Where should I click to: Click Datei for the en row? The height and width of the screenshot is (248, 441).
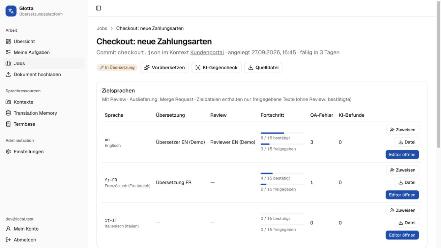pos(407,142)
